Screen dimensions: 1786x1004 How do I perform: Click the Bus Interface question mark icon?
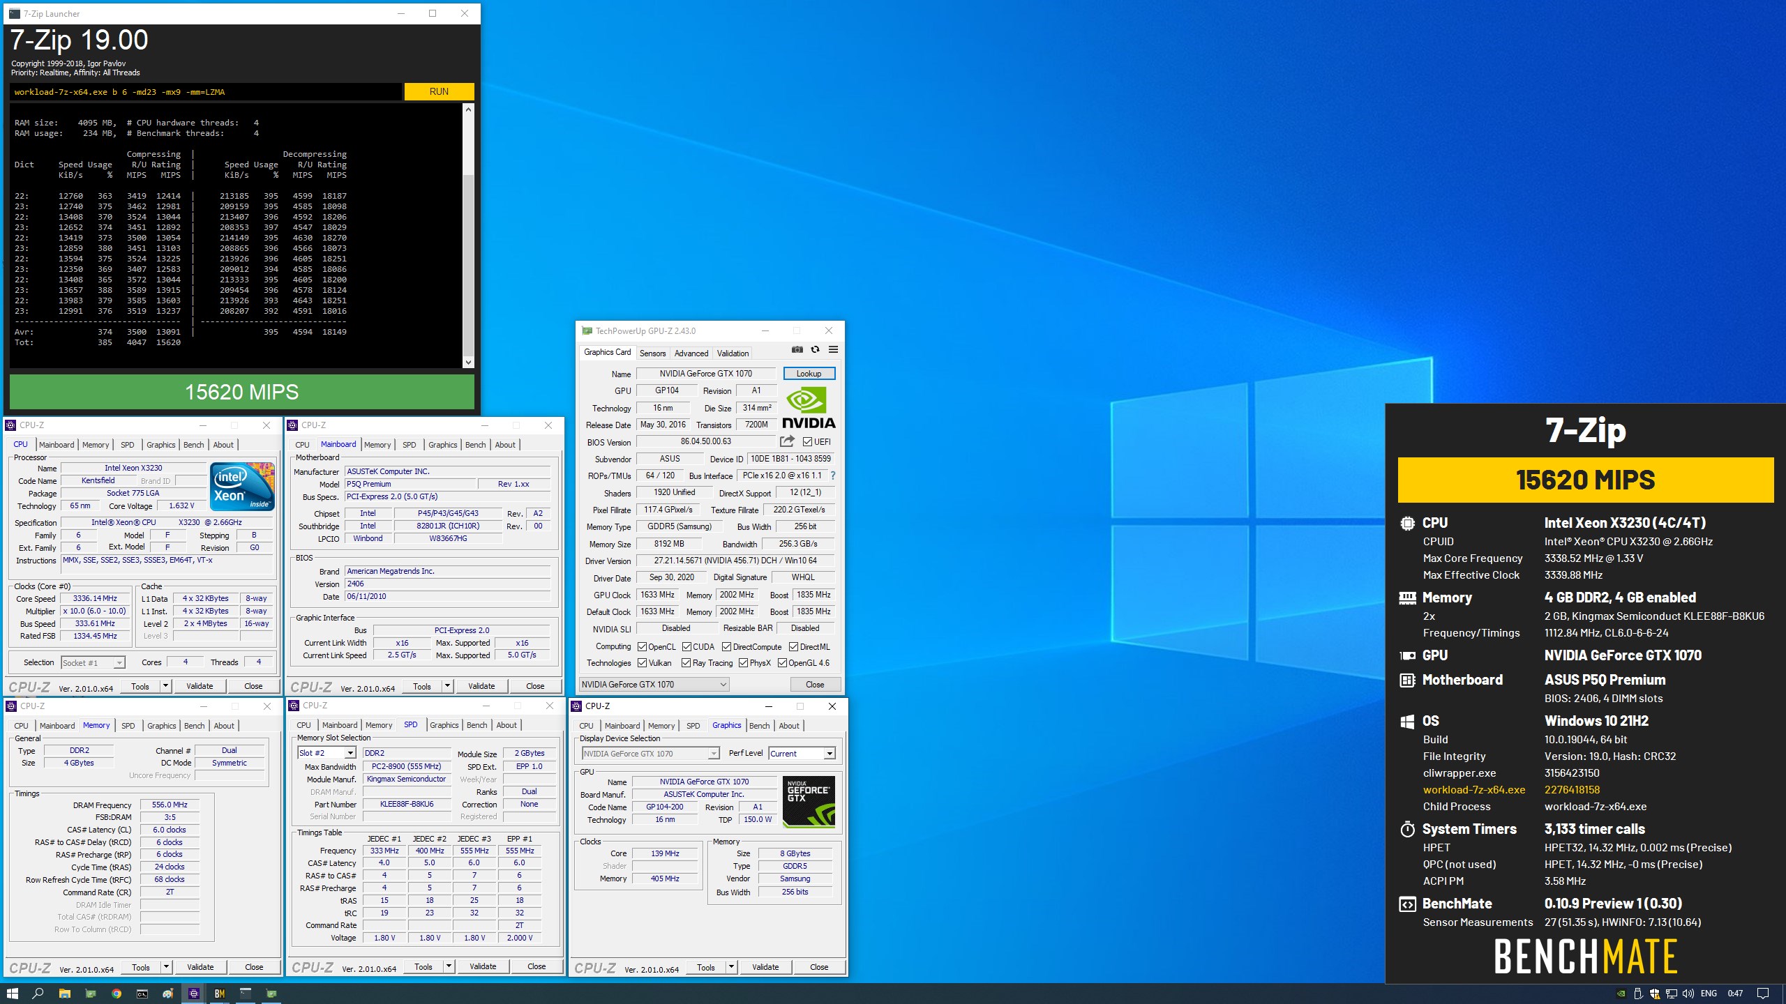coord(832,476)
